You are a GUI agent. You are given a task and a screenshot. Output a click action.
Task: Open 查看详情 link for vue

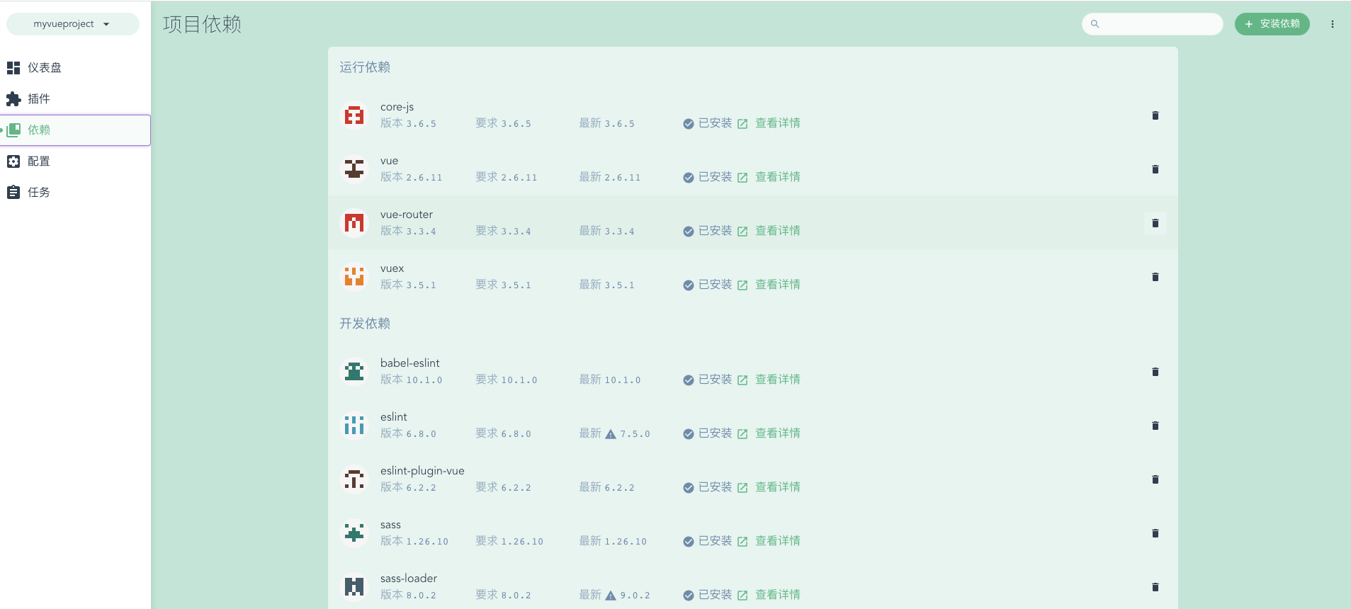tap(769, 177)
